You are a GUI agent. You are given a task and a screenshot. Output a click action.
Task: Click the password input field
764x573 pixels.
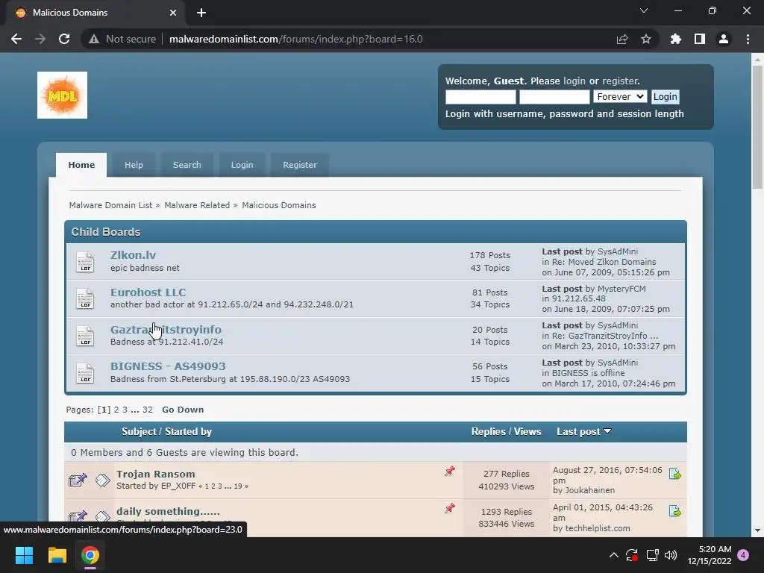pos(554,96)
